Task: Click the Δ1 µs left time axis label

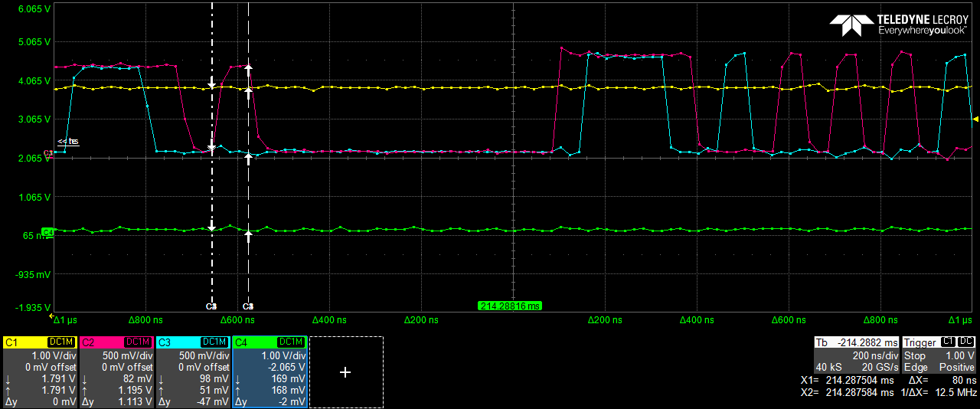Action: (x=64, y=319)
